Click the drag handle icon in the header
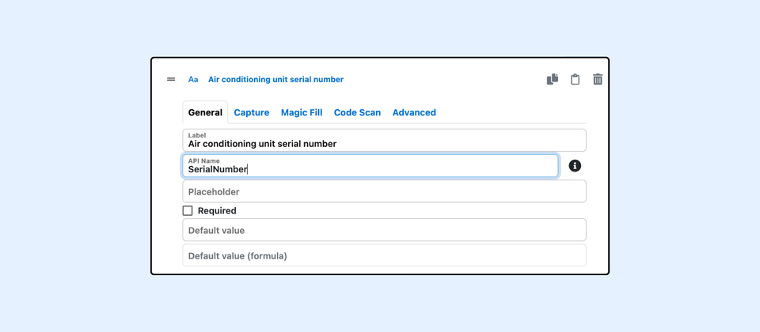 tap(171, 79)
